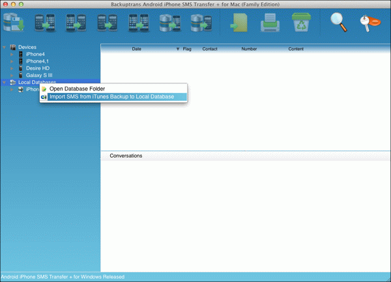Expand the iPhone4 tree node
The image size is (391, 282).
(12, 54)
